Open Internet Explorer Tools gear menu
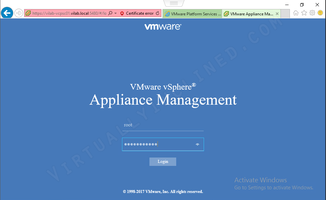Viewport: 326px width, 200px height. 312,13
